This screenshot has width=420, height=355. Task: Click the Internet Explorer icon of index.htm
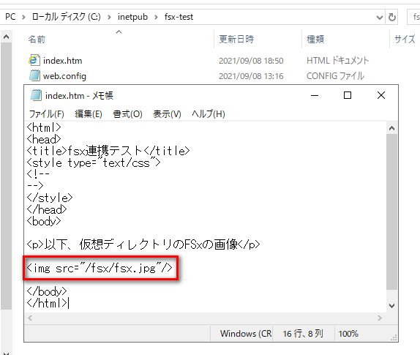[34, 60]
